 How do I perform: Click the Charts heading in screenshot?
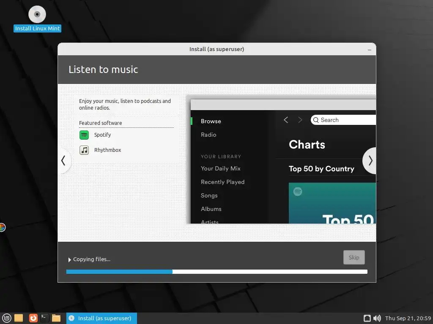pyautogui.click(x=307, y=145)
